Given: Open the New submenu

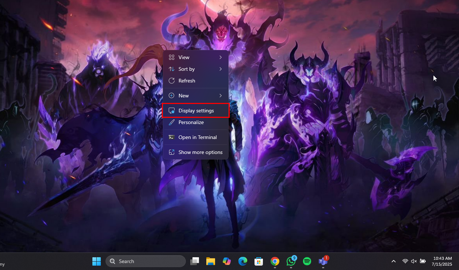Looking at the screenshot, I should (196, 96).
